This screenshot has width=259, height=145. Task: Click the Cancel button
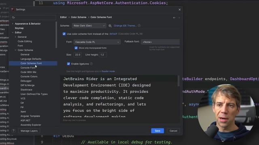click(173, 130)
